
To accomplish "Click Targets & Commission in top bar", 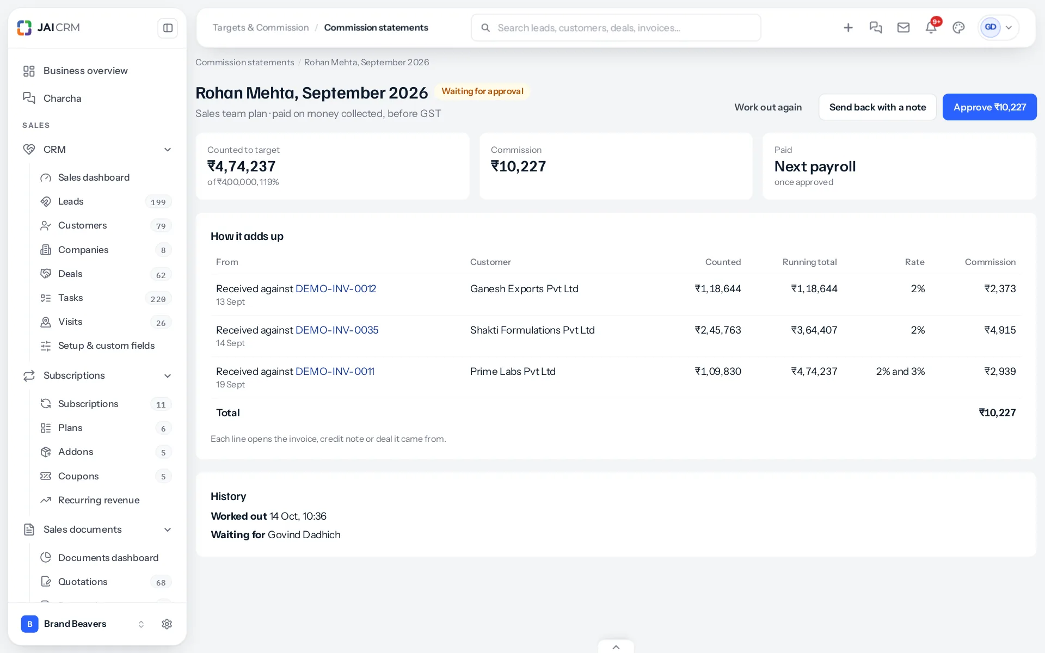I will [x=261, y=28].
